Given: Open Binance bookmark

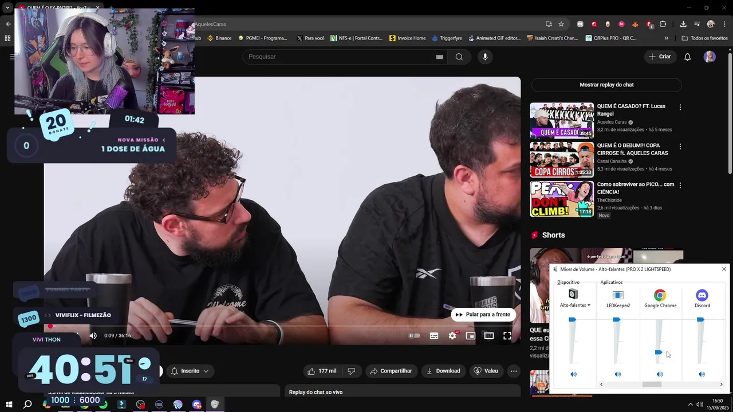Looking at the screenshot, I should [x=219, y=38].
